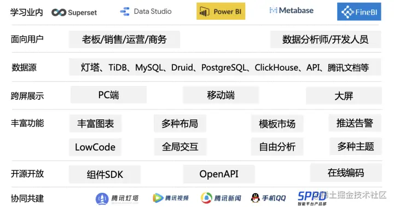
Task: Click the Metabase logo
Action: [291, 10]
